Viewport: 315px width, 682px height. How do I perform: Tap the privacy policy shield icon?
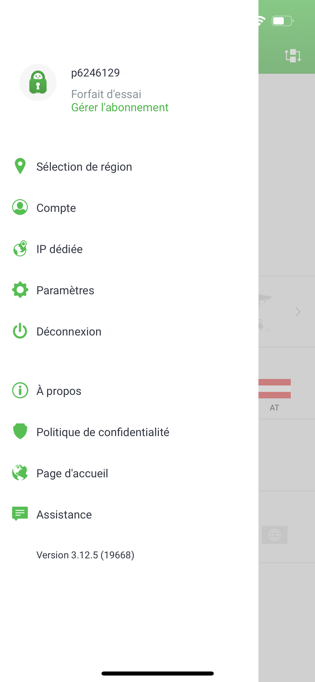[20, 431]
